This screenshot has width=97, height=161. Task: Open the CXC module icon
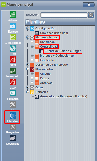(13, 60)
